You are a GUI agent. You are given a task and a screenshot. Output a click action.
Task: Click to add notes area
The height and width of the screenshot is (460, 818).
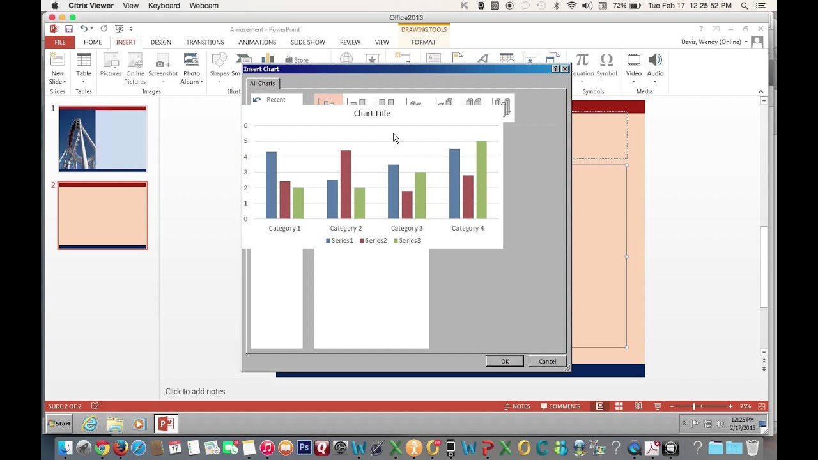point(195,391)
